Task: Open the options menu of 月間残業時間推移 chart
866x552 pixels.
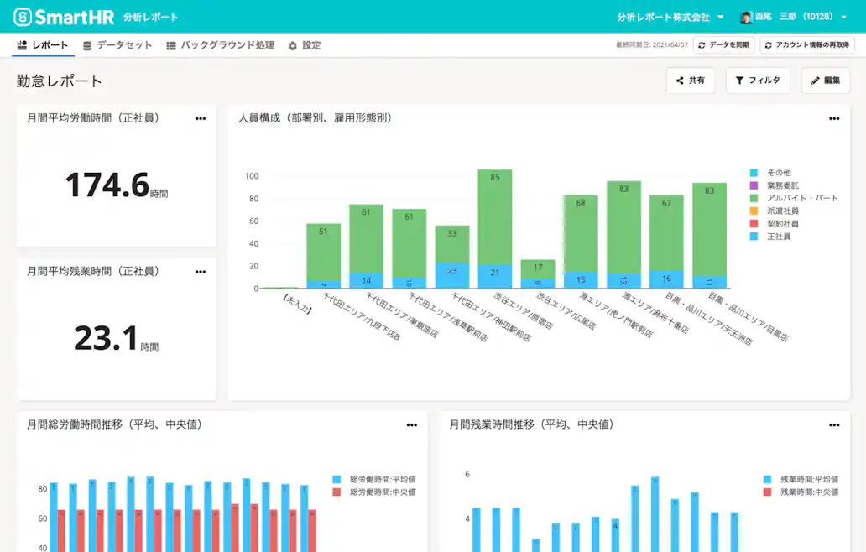Action: click(x=832, y=425)
